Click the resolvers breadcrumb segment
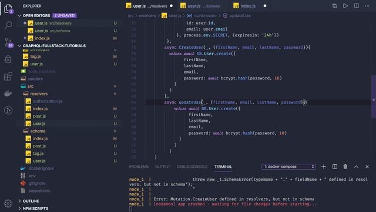The width and height of the screenshot is (376, 212). [x=147, y=16]
